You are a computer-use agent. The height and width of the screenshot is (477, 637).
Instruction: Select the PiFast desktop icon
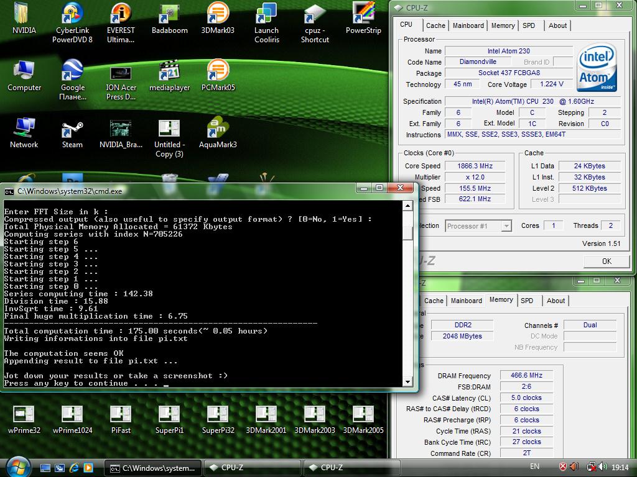pyautogui.click(x=121, y=420)
